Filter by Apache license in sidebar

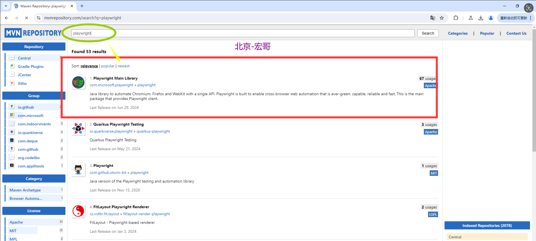pos(16,222)
